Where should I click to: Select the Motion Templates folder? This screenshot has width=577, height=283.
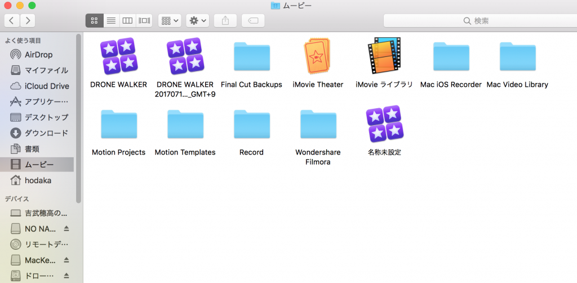pos(185,124)
